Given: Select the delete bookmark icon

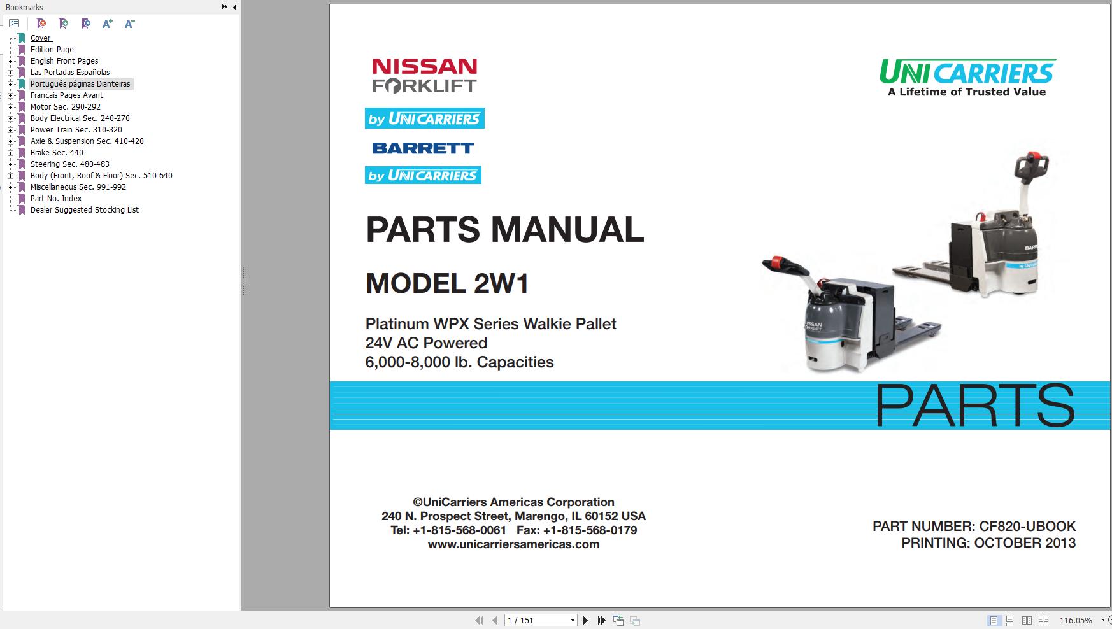Looking at the screenshot, I should tap(41, 24).
